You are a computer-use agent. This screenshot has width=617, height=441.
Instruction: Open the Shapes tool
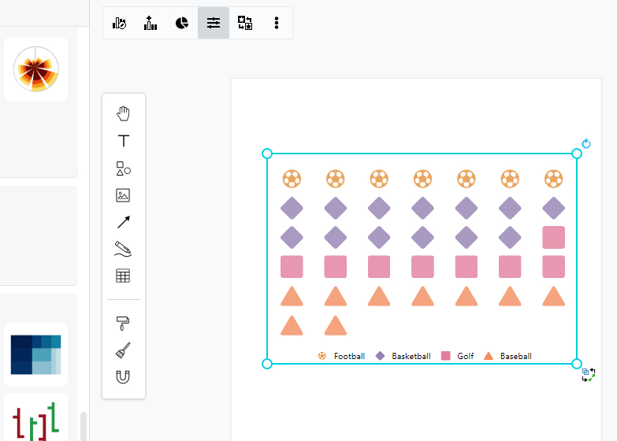(123, 168)
